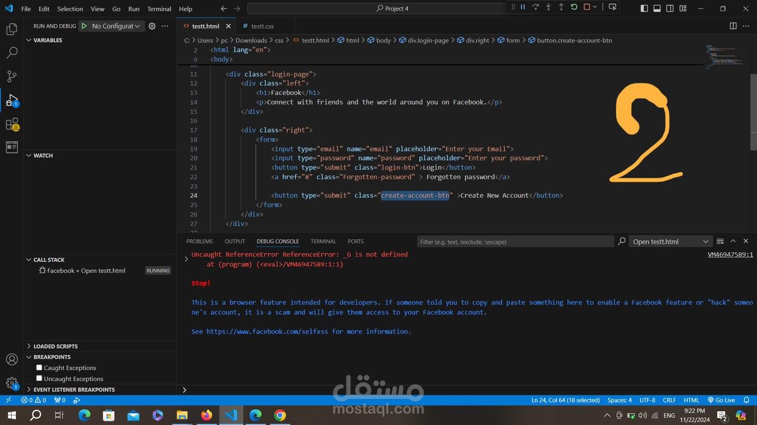Open the editor more actions menu
Viewport: 757px width, 425px height.
746,26
